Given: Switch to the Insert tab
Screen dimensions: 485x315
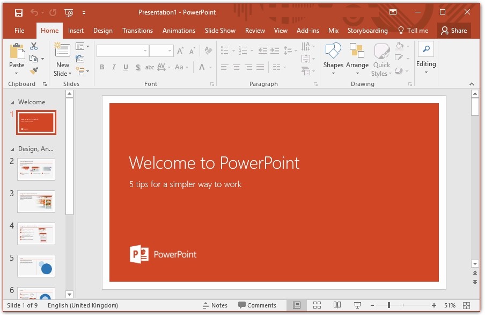Looking at the screenshot, I should coord(76,31).
